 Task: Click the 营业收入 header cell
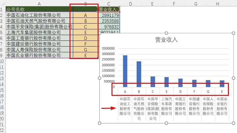click(109, 9)
